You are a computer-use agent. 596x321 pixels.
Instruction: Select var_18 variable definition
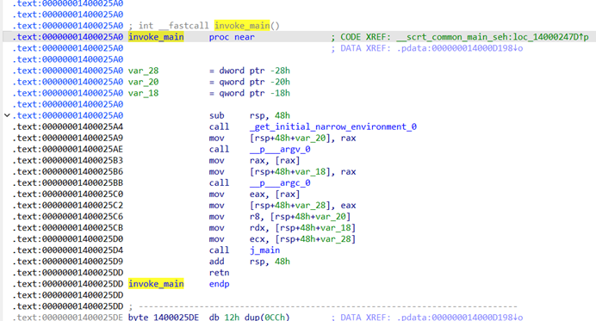click(143, 93)
